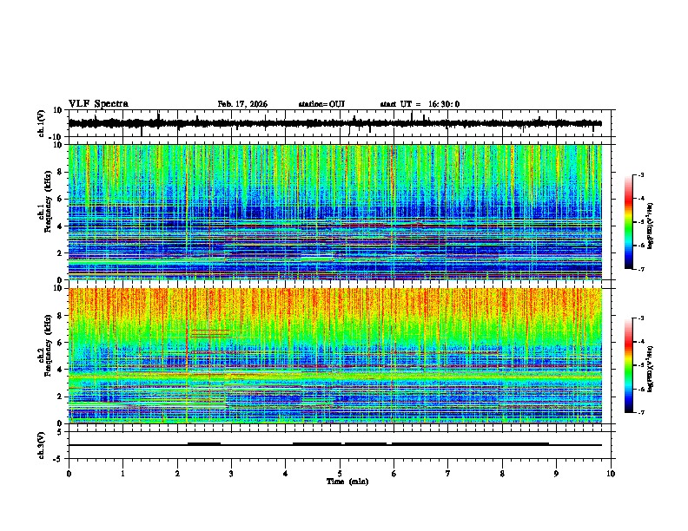This screenshot has height=531, width=688.
Task: Click the red line near 7 kHz in ch.2 spectrogram
Action: pos(210,331)
